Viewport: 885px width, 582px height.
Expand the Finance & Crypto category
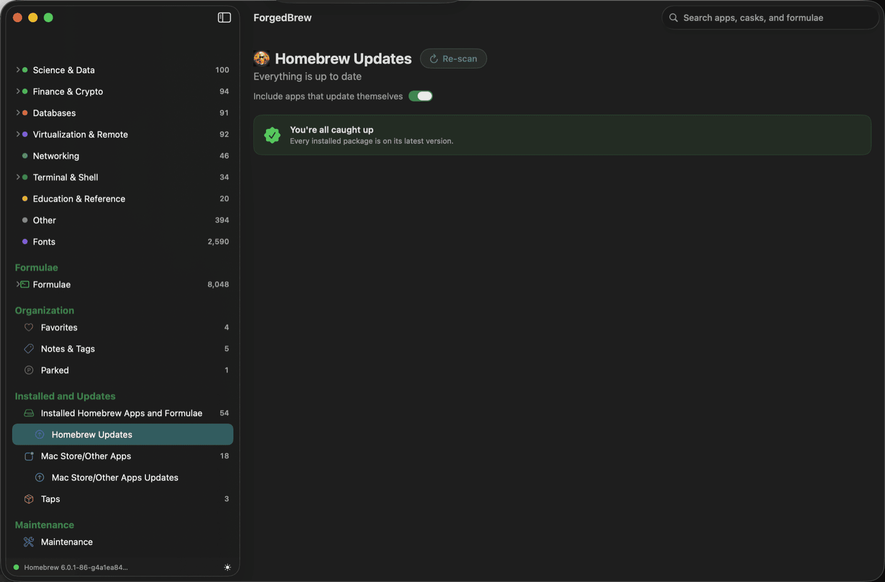coord(18,91)
